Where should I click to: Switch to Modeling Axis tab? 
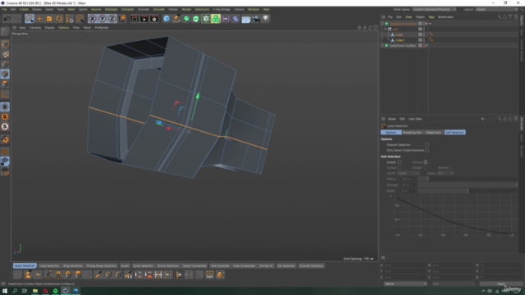click(412, 133)
